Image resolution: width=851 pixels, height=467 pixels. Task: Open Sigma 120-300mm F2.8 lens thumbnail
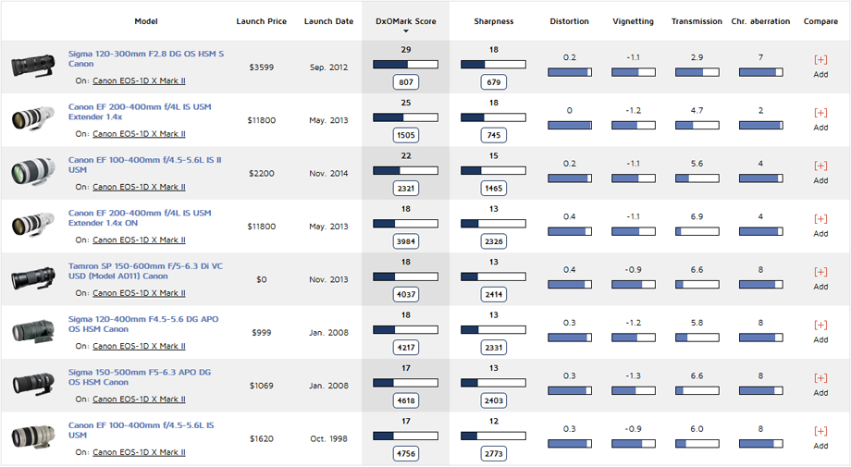tap(33, 67)
